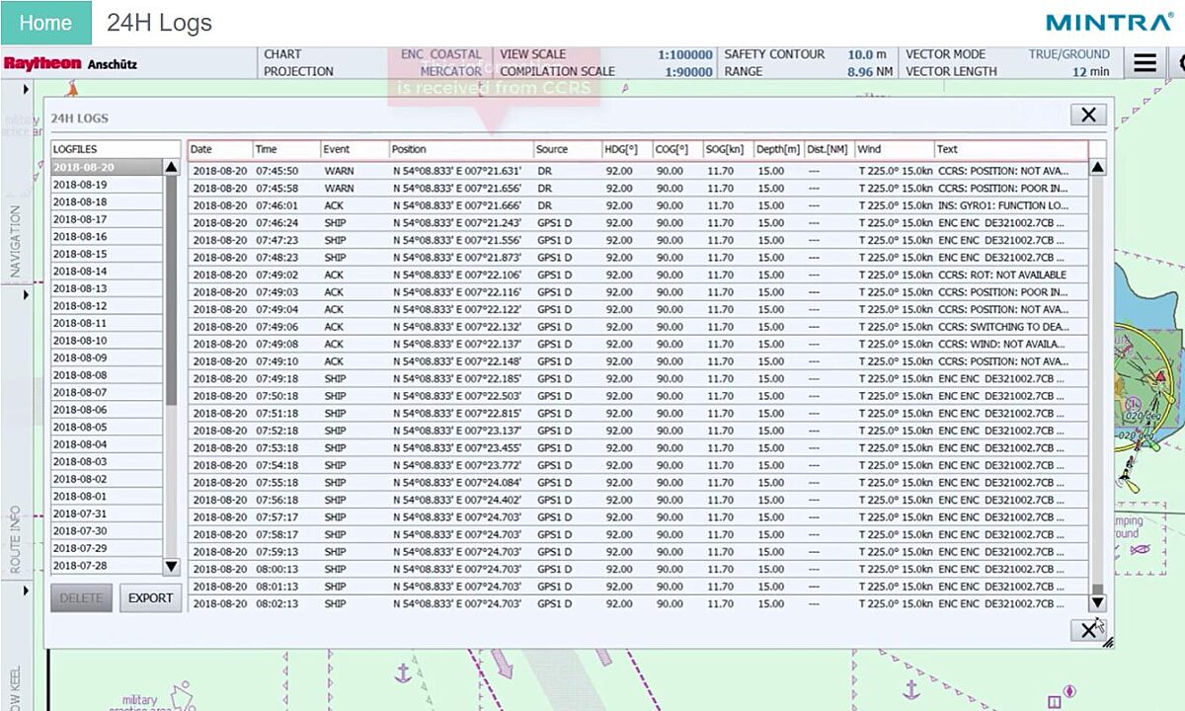Select logfile 2018-08-01

tap(107, 497)
